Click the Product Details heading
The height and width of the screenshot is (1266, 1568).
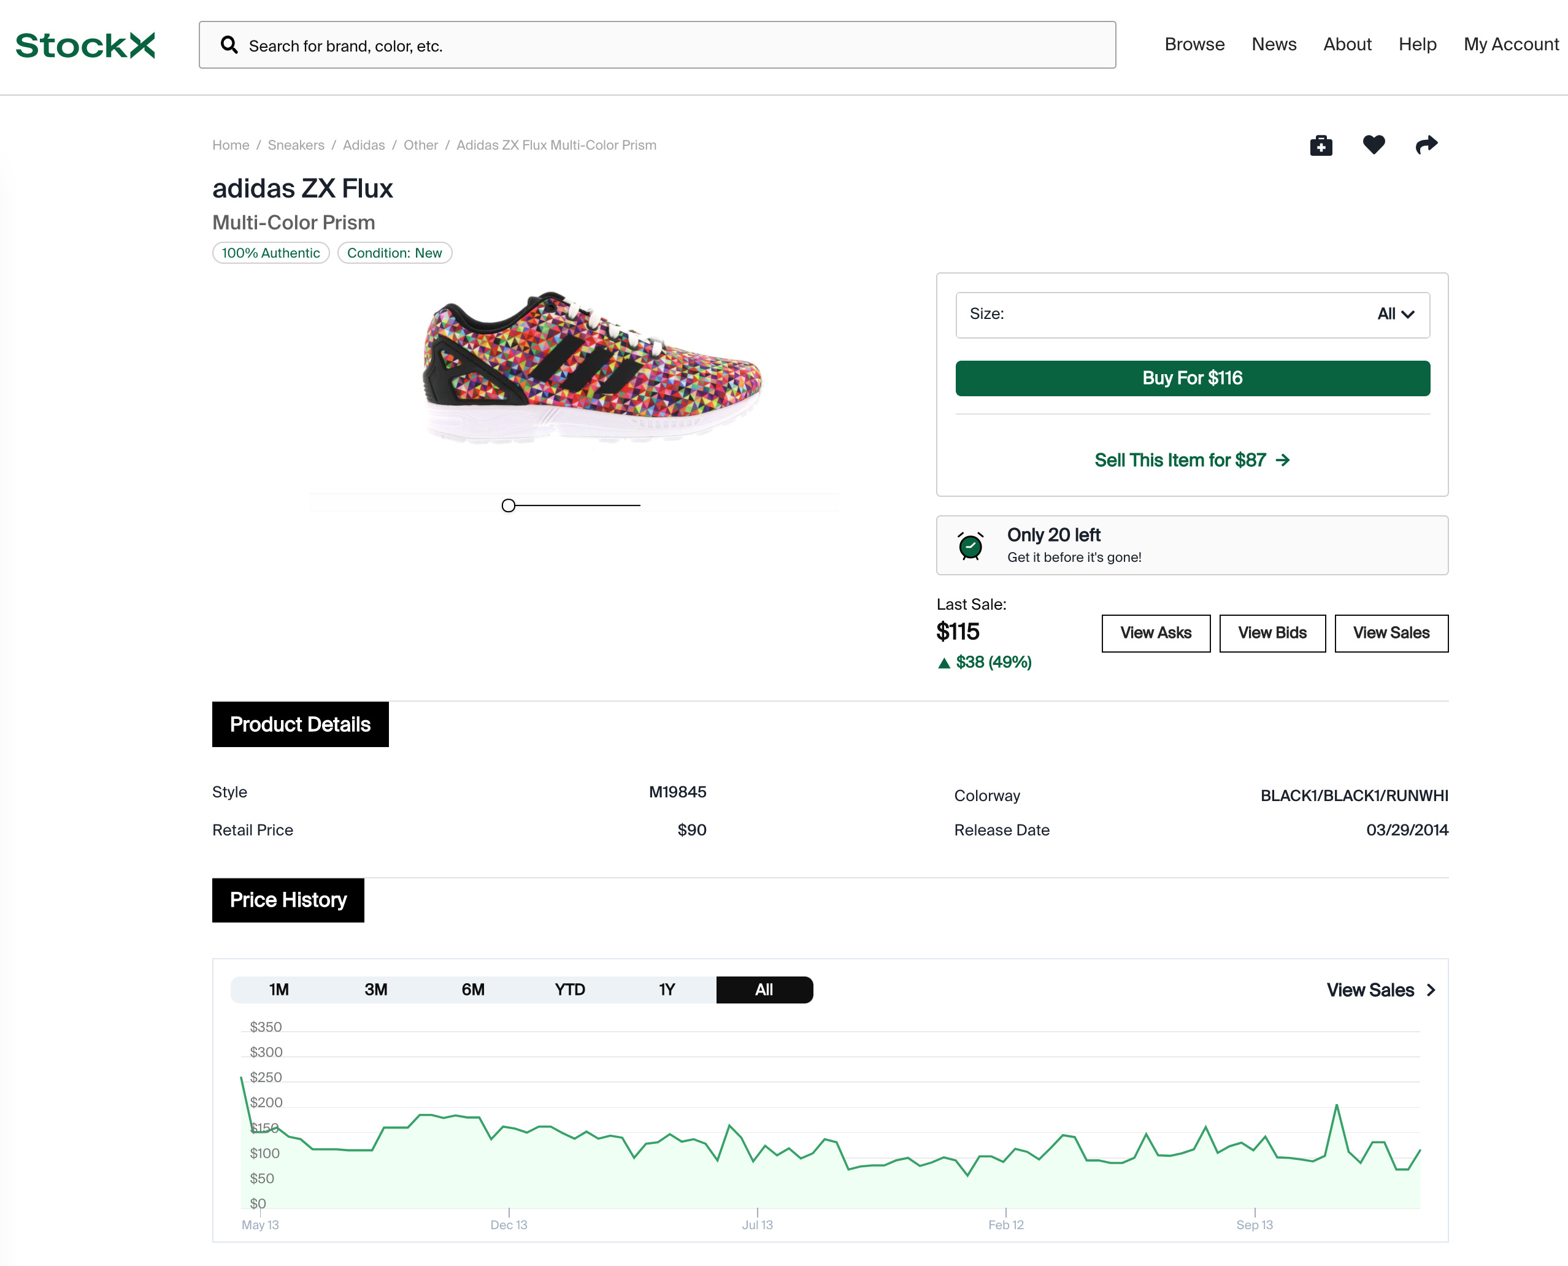(x=301, y=724)
